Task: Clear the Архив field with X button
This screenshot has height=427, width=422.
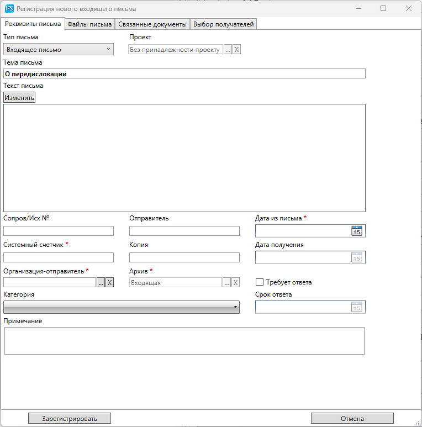Action: pos(235,282)
